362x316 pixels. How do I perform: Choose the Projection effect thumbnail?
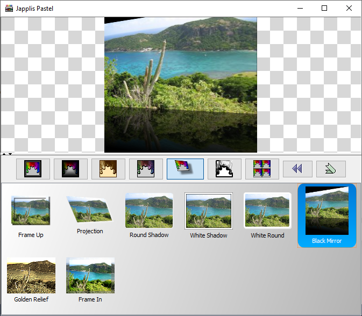point(90,211)
